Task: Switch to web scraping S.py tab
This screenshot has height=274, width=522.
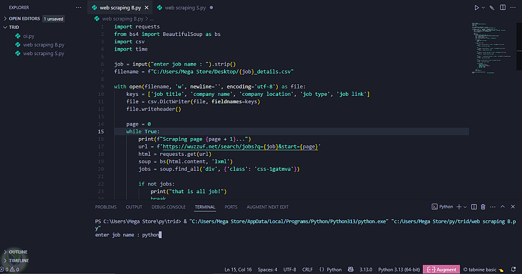Action: coord(185,8)
